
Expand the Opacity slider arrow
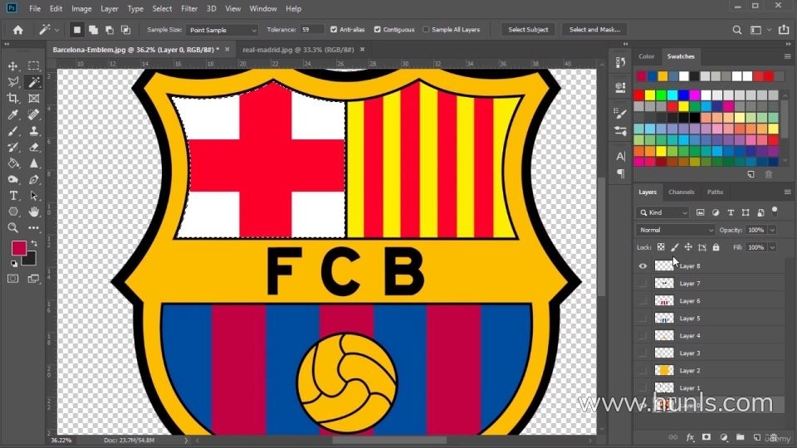pyautogui.click(x=773, y=230)
